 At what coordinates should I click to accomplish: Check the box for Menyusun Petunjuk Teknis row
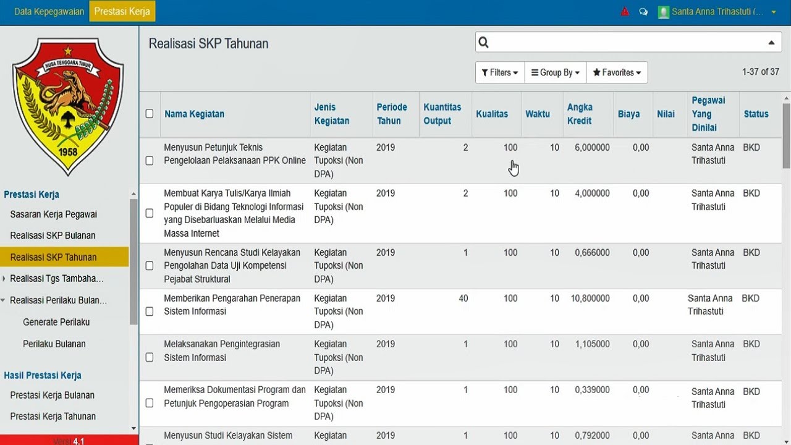coord(150,161)
